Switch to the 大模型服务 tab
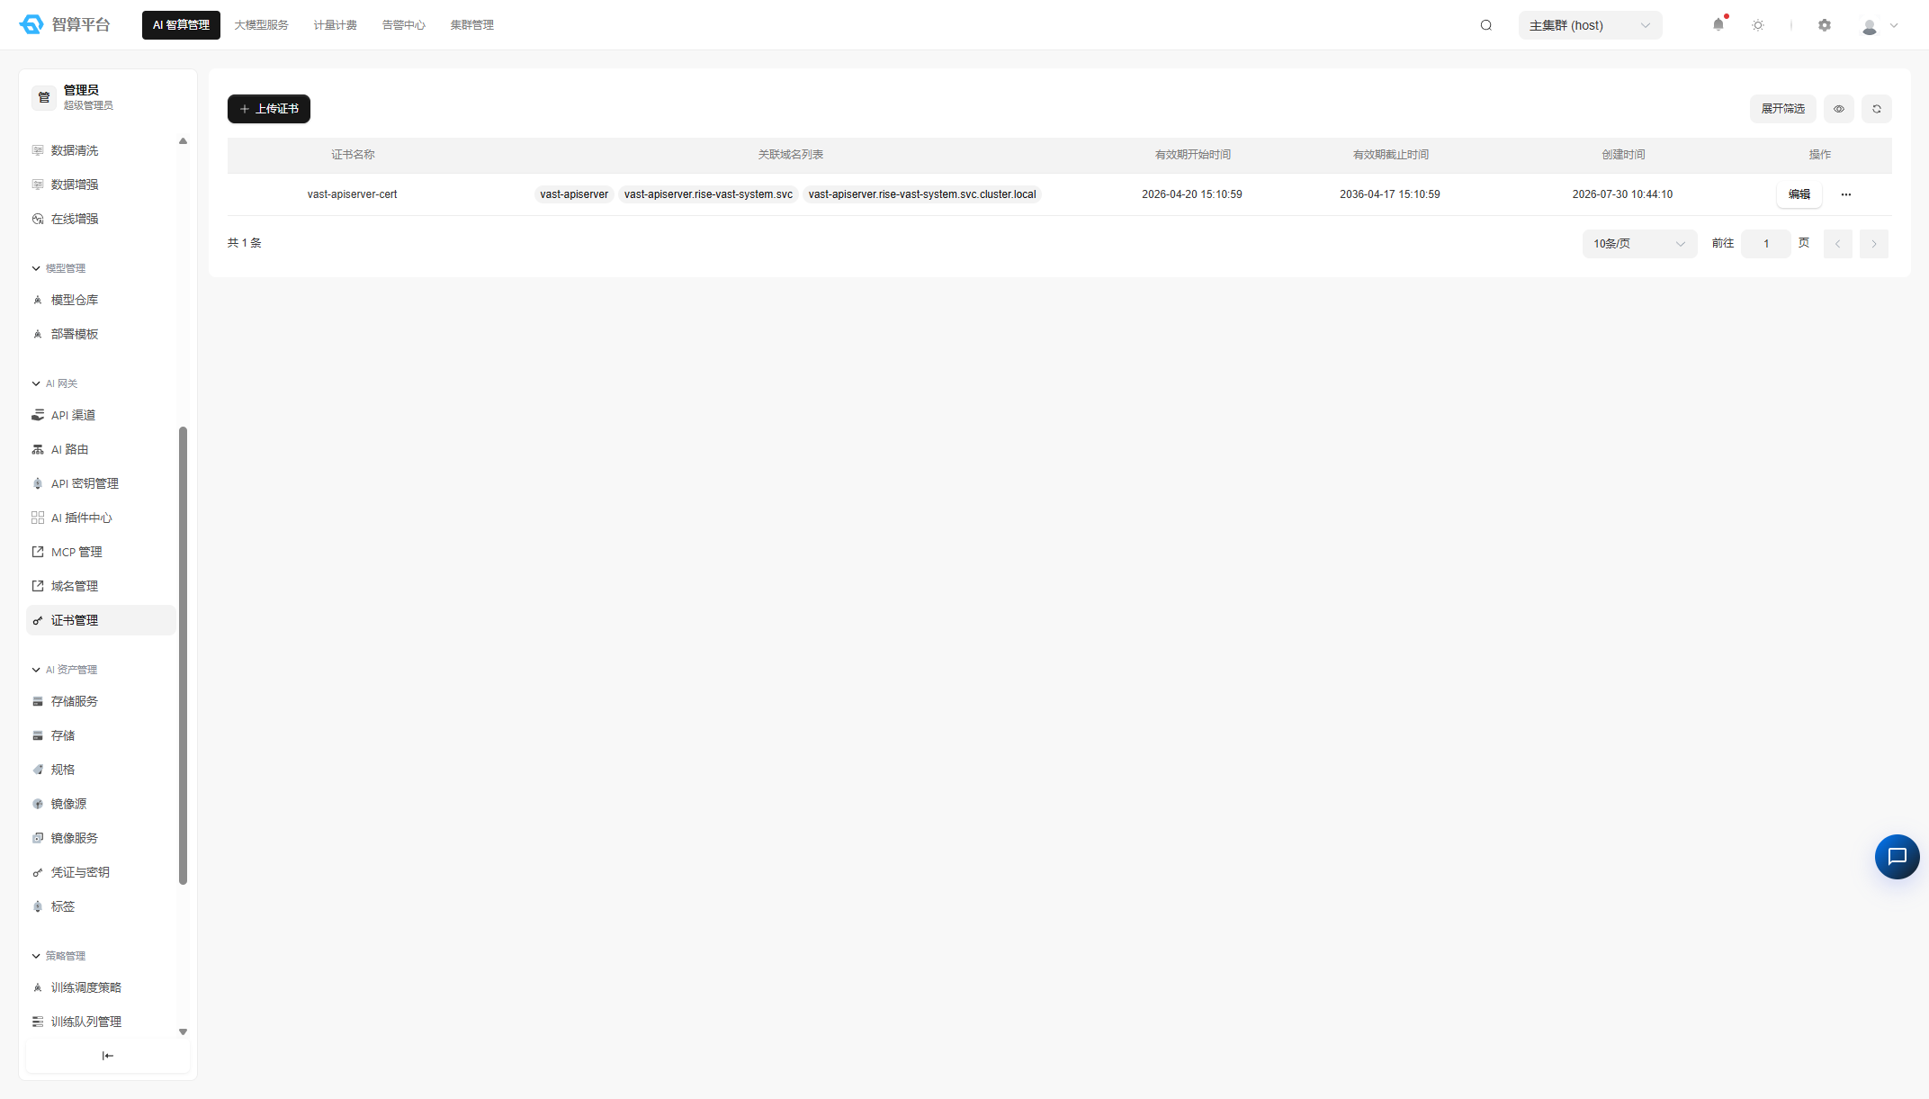This screenshot has width=1929, height=1099. point(261,25)
